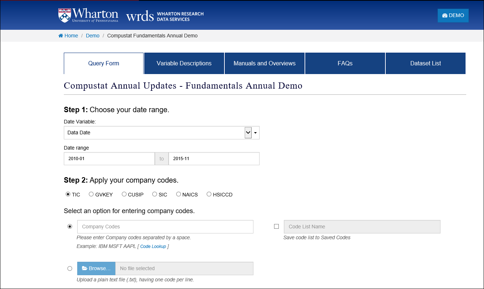Click the small caret next to Date Variable dropdown
This screenshot has height=289, width=484.
click(256, 133)
